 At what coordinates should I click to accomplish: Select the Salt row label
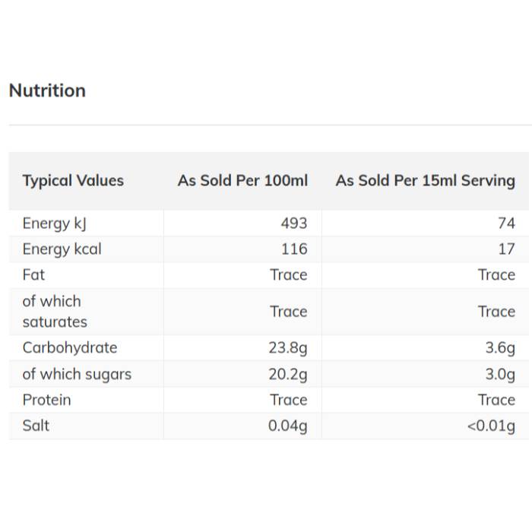coord(36,426)
